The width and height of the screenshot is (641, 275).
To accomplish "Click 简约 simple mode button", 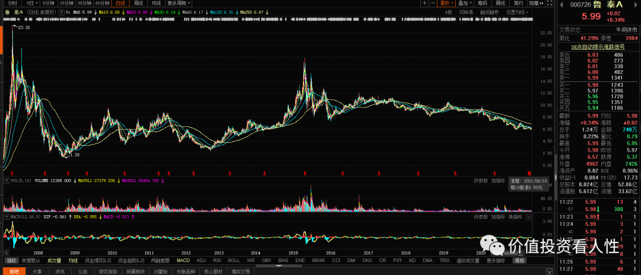I will coord(518,4).
